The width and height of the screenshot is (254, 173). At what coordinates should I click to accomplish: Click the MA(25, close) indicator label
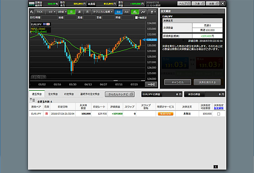tap(39, 32)
